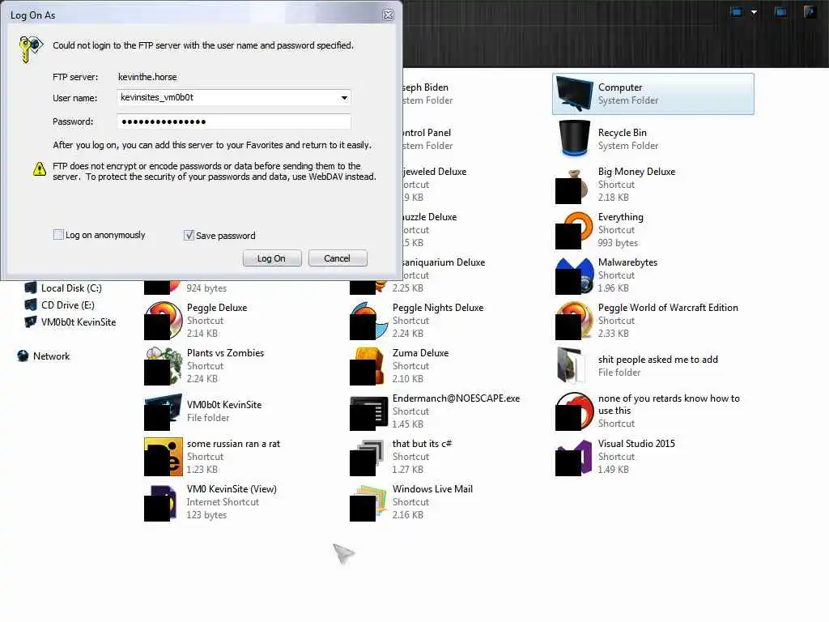Open 'shit people asked me to add' folder

coord(572,365)
